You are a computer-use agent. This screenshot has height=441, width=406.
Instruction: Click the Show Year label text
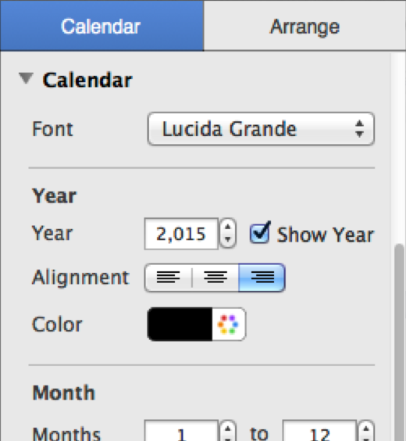pos(326,235)
